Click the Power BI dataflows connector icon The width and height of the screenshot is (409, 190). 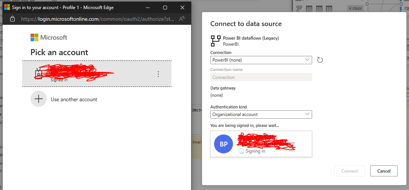click(216, 41)
